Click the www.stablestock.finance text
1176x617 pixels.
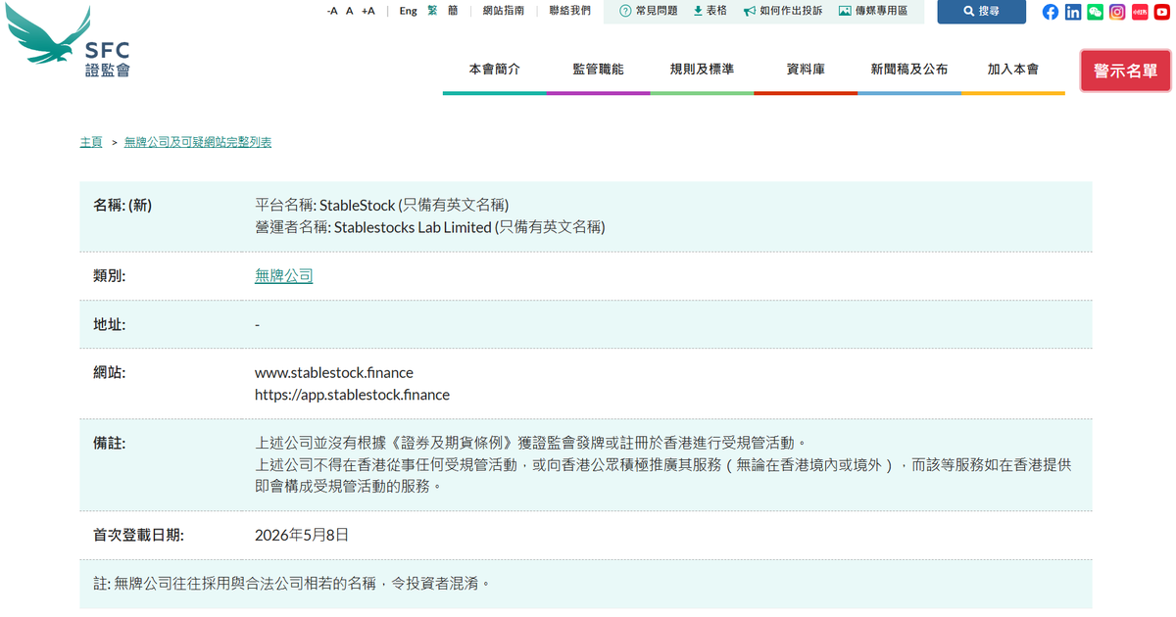tap(334, 373)
